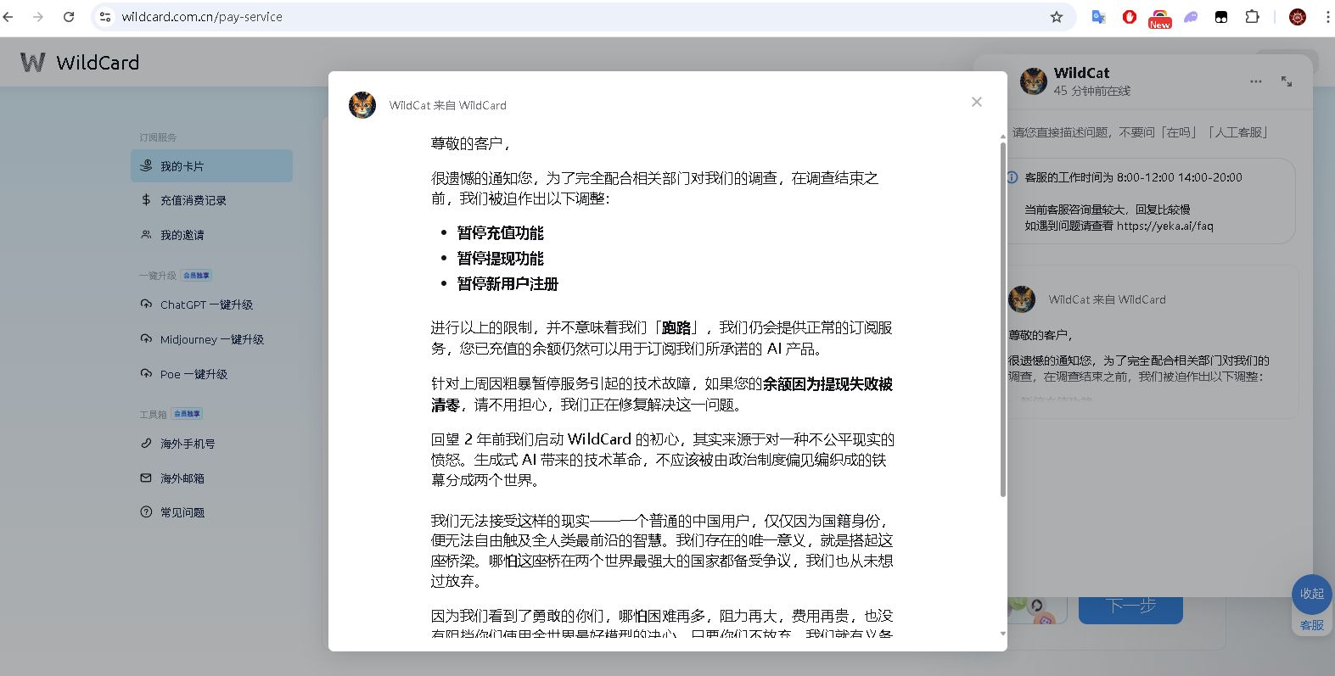
Task: Select Midjourney 一键升级 in the sidebar
Action: [211, 339]
